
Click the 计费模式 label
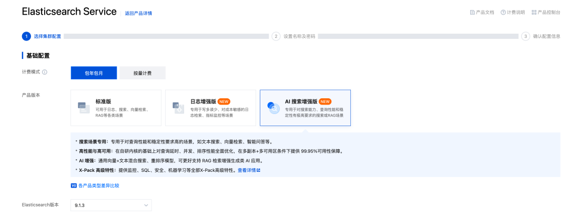(31, 73)
